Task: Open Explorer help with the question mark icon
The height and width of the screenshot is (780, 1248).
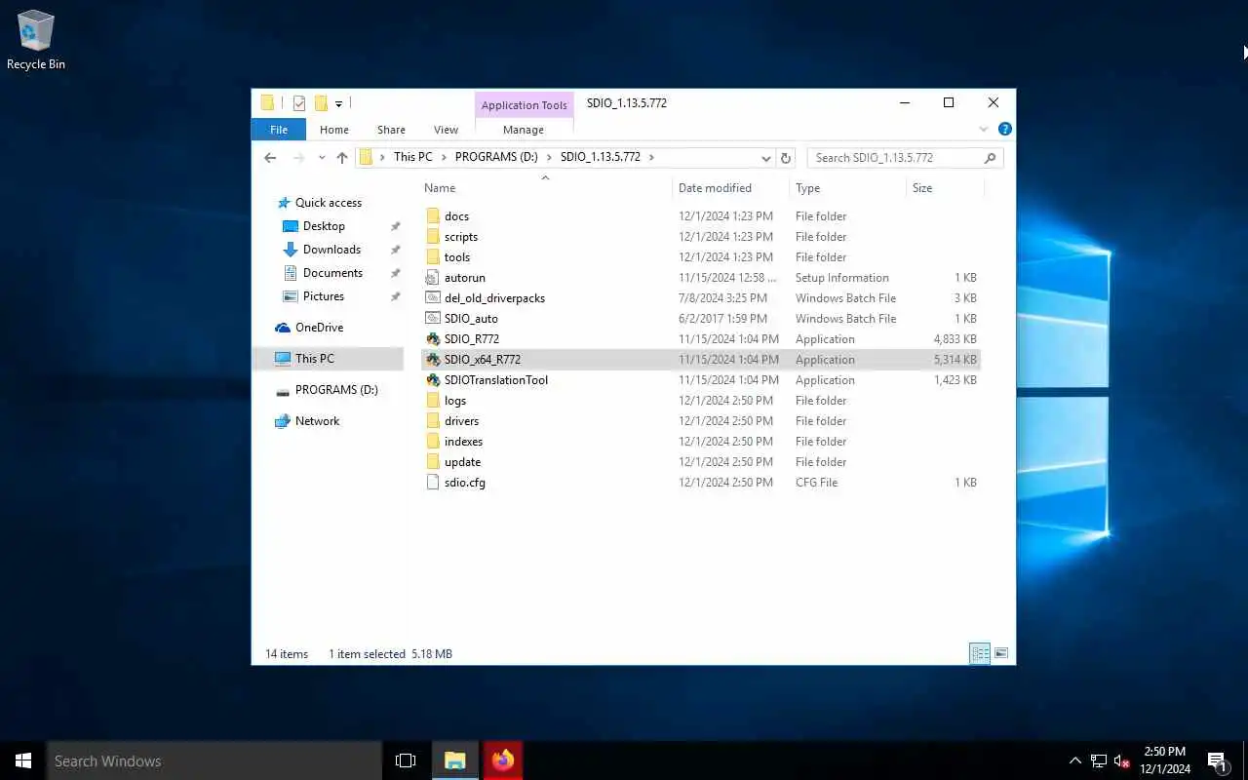Action: click(x=1004, y=129)
